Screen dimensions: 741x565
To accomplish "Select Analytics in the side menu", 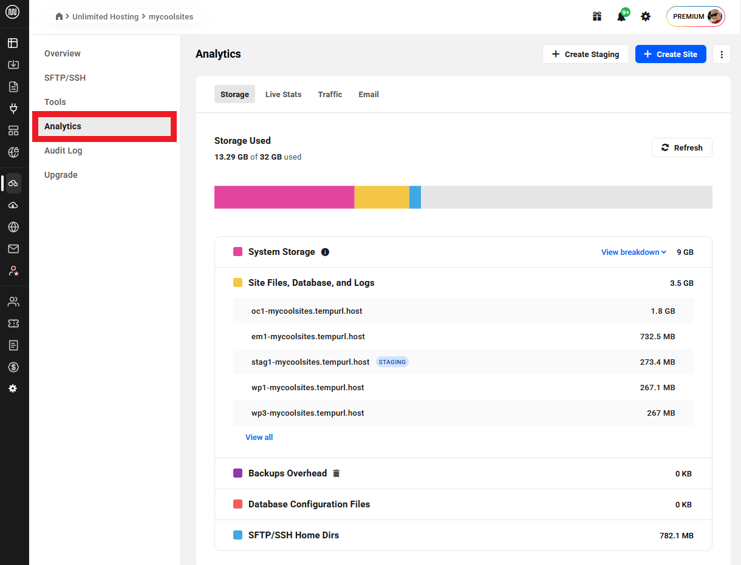I will pos(104,126).
